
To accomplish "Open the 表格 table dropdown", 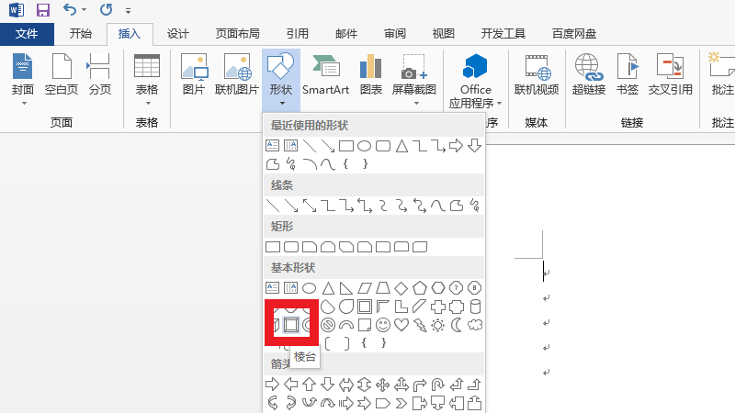I will 147,102.
